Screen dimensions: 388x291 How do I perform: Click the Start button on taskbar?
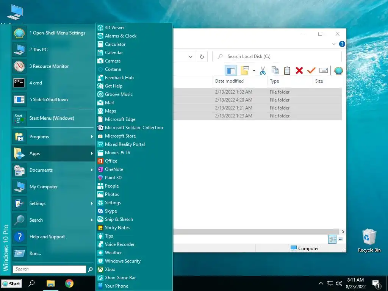(11, 283)
